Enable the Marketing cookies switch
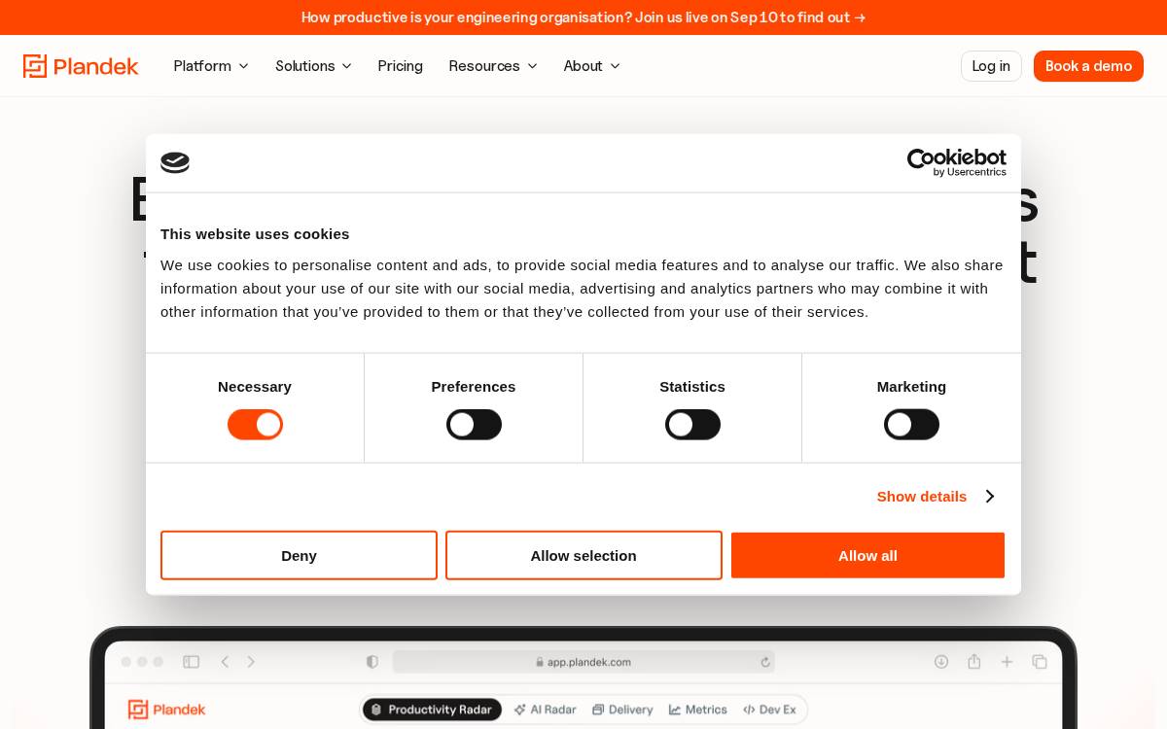The width and height of the screenshot is (1167, 729). point(911,425)
